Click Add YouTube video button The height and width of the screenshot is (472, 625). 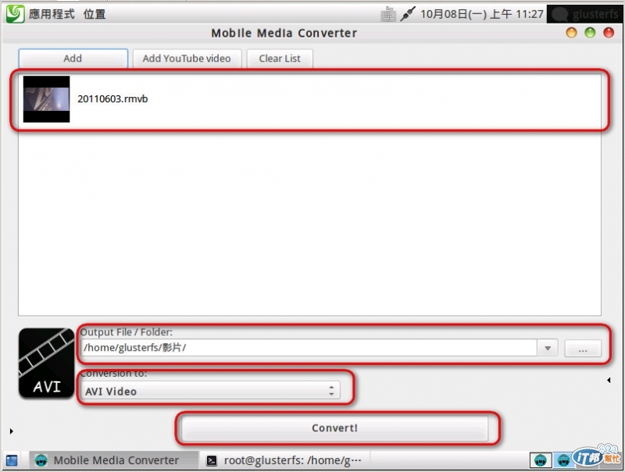(187, 59)
